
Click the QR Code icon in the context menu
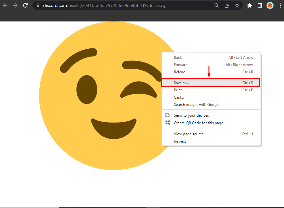[167, 123]
